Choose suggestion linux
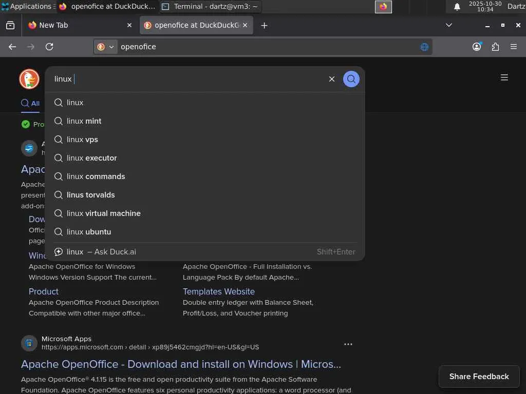The width and height of the screenshot is (526, 394). coord(204,103)
